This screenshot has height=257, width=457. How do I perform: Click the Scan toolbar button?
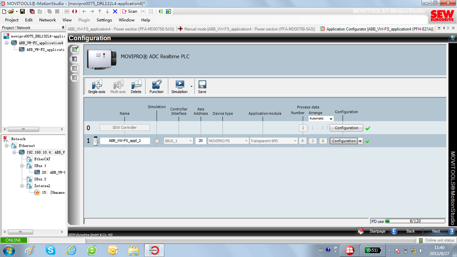[129, 11]
